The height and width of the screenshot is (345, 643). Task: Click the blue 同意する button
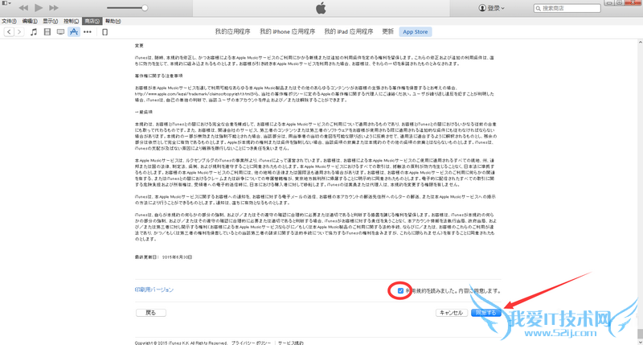click(486, 313)
